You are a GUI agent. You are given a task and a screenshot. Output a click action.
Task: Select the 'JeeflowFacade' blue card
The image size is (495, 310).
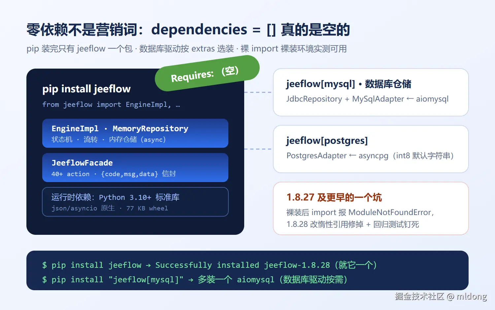tap(135, 168)
